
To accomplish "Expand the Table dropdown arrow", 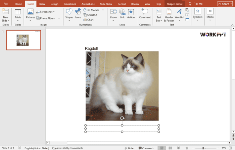I will [18, 21].
